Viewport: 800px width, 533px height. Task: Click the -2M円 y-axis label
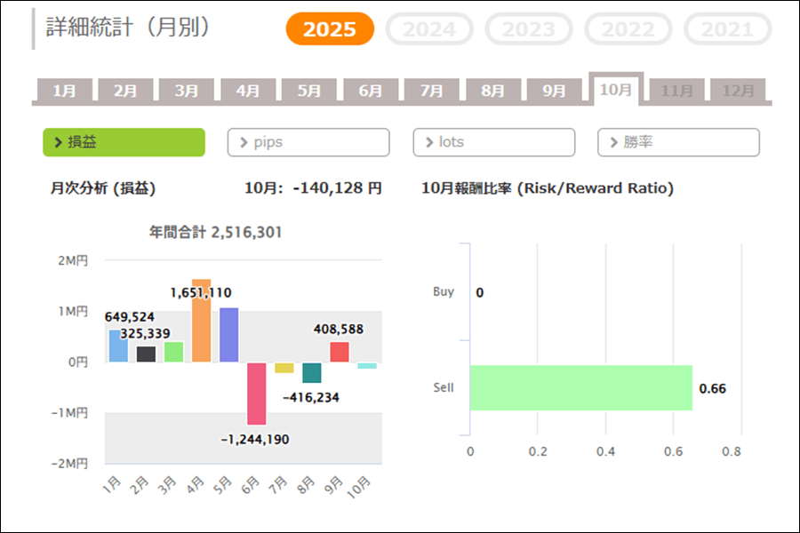pos(70,464)
